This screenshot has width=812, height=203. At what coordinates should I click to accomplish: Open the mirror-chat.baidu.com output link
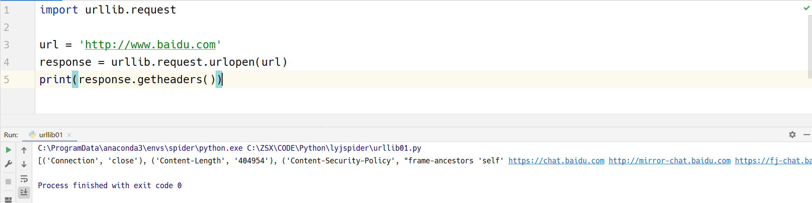(x=670, y=161)
